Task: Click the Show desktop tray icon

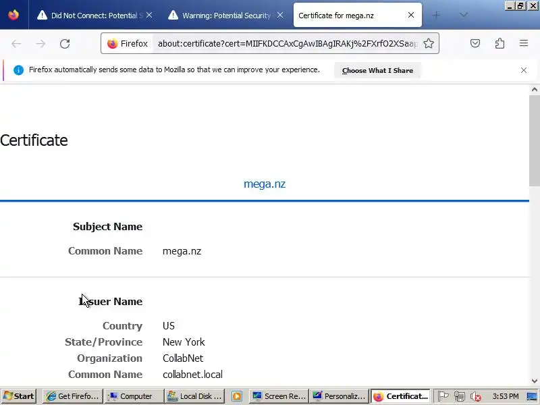Action: pos(533,397)
